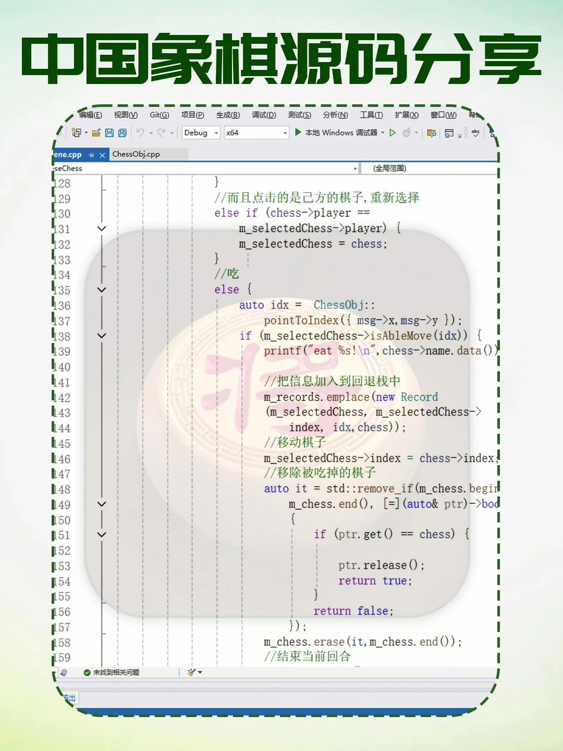The image size is (563, 751).
Task: Open the New Project dropdown arrow
Action: pyautogui.click(x=86, y=133)
